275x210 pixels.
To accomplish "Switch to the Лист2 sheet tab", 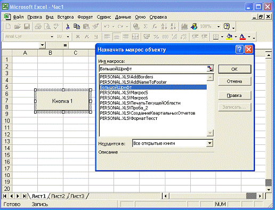I will (x=58, y=196).
